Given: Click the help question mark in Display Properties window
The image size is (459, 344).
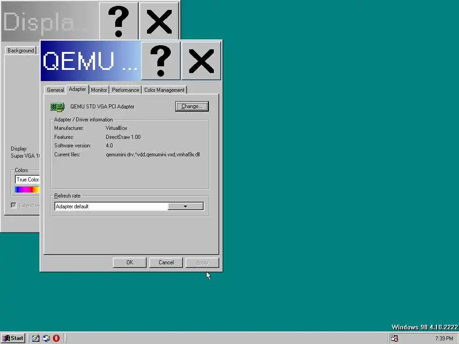Looking at the screenshot, I should (x=118, y=21).
